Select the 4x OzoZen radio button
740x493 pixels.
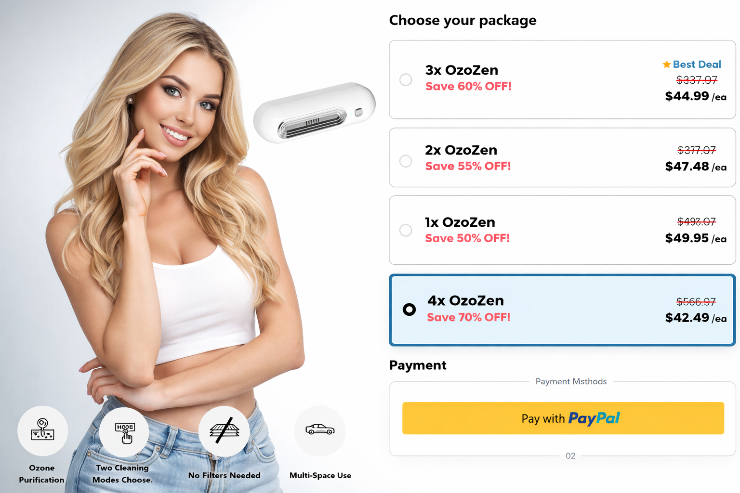click(409, 309)
